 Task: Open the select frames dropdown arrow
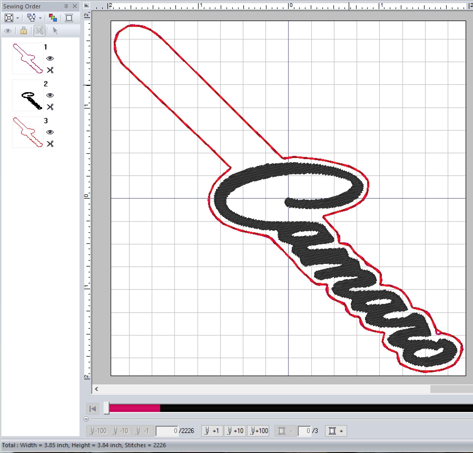point(40,18)
